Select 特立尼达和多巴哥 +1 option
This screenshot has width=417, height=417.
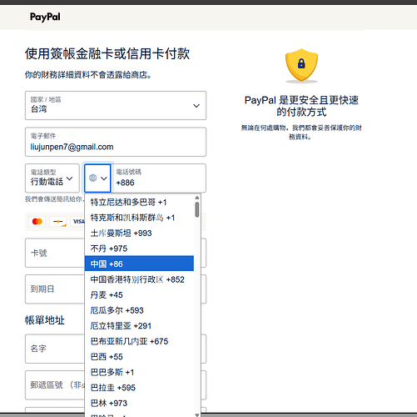[139, 203]
